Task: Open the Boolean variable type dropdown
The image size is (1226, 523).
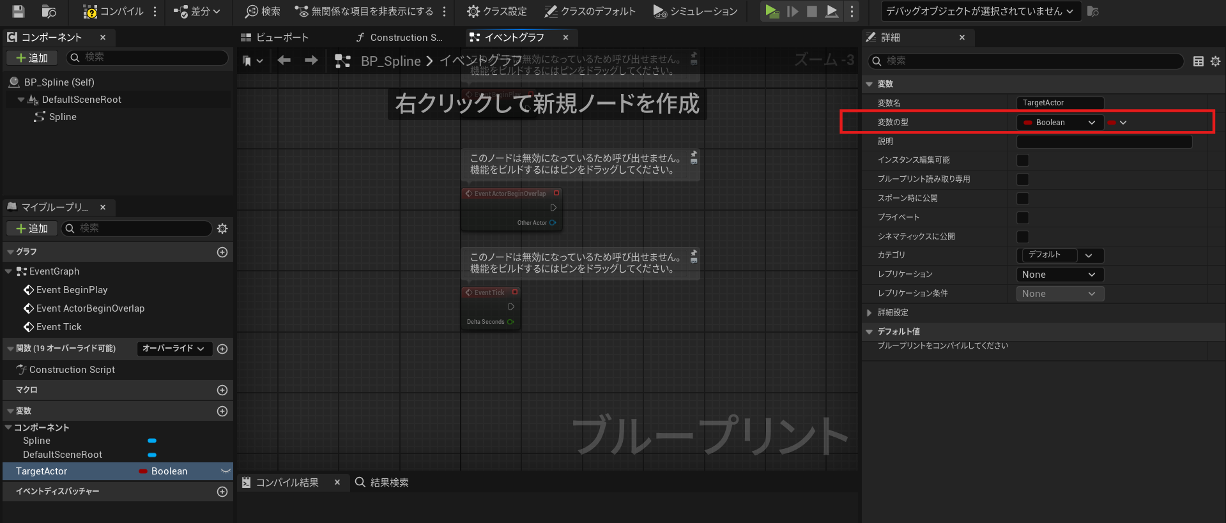Action: pyautogui.click(x=1061, y=123)
